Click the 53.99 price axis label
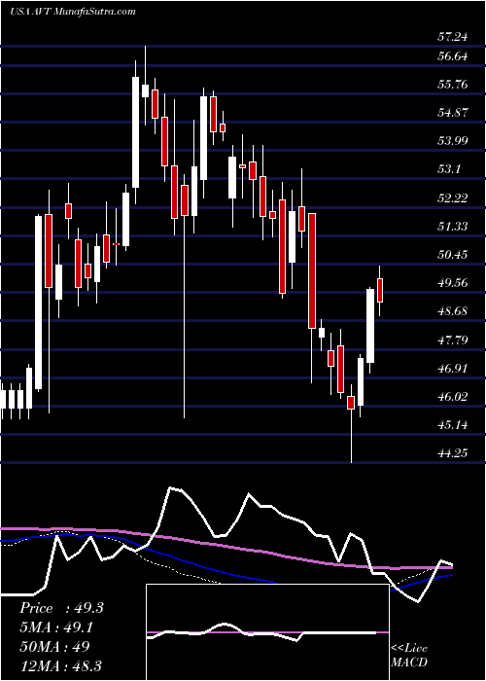The width and height of the screenshot is (486, 681). 453,142
